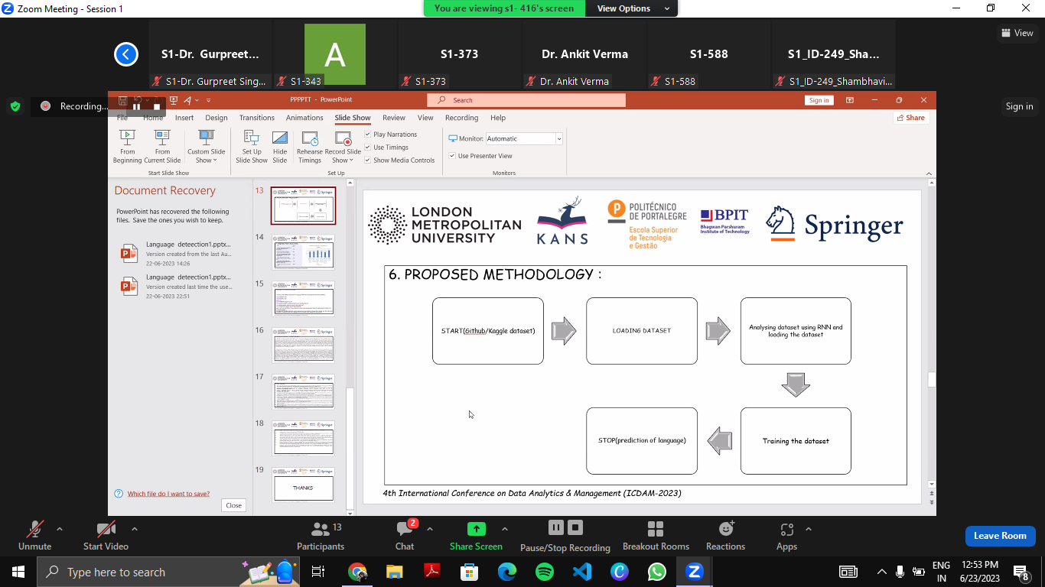1045x587 pixels.
Task: Uncheck the Use Timings checkbox
Action: point(368,148)
